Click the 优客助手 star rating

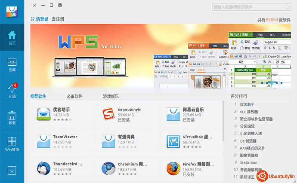(x=62, y=120)
